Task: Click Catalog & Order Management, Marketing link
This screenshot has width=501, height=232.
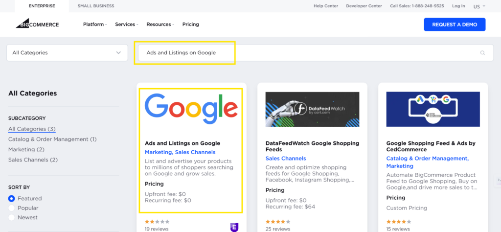Action: (428, 162)
